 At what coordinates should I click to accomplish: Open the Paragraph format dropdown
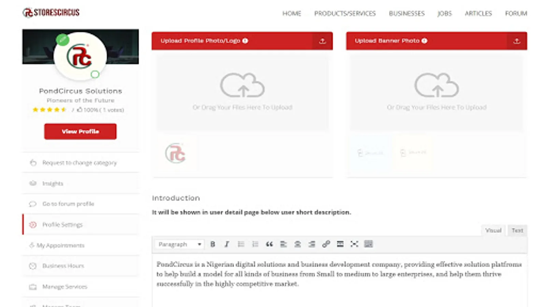(x=179, y=244)
